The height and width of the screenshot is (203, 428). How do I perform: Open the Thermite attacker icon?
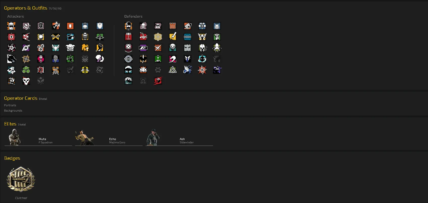click(x=70, y=26)
